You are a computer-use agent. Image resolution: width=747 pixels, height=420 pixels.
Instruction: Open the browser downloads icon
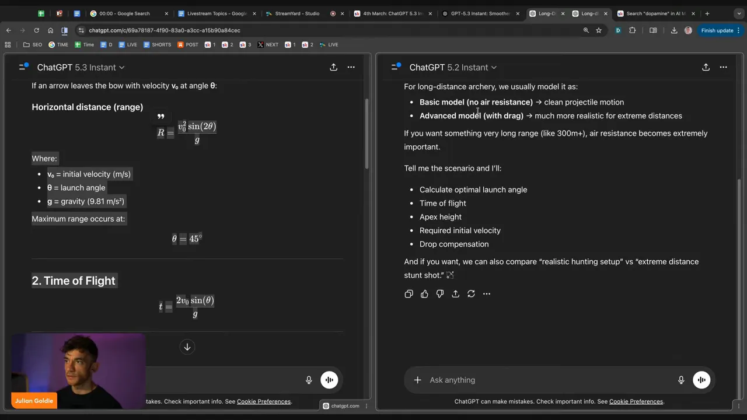(674, 30)
